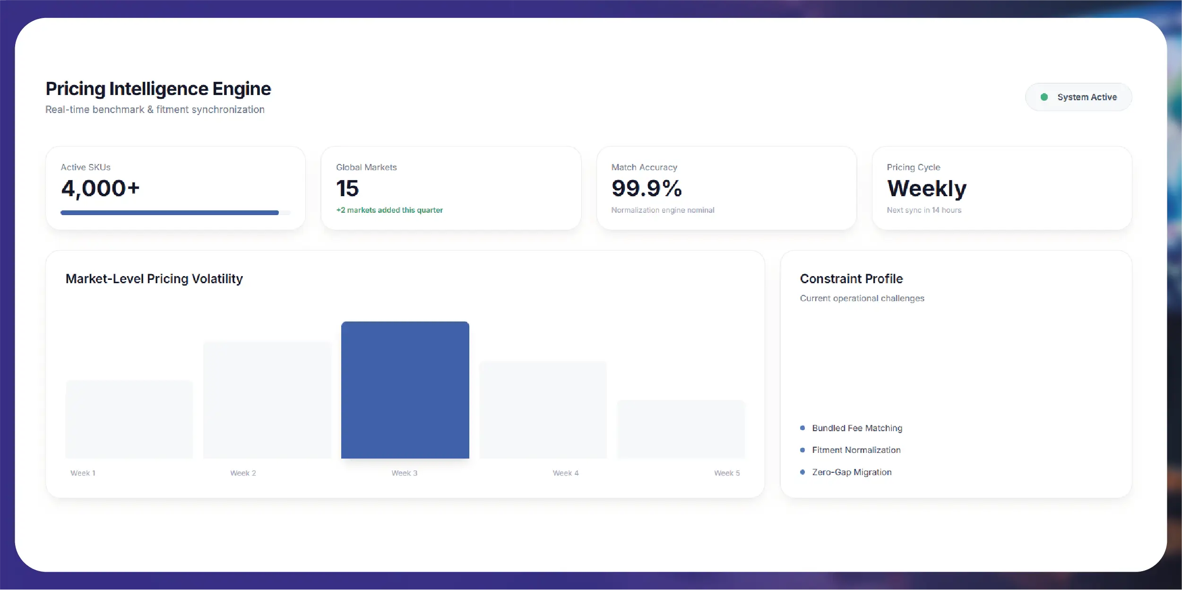Click the Week 5 axis label
1182x590 pixels.
(727, 473)
